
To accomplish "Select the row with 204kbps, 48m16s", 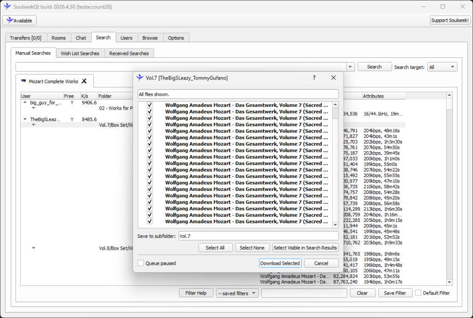I will tap(382, 131).
